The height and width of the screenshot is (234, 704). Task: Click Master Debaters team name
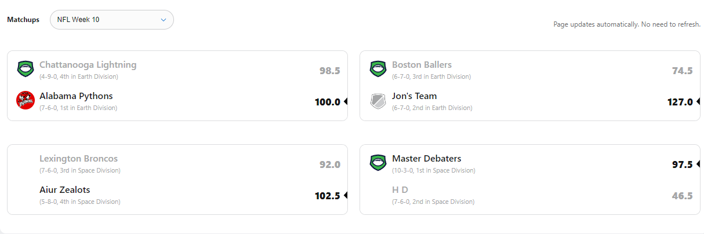(426, 159)
